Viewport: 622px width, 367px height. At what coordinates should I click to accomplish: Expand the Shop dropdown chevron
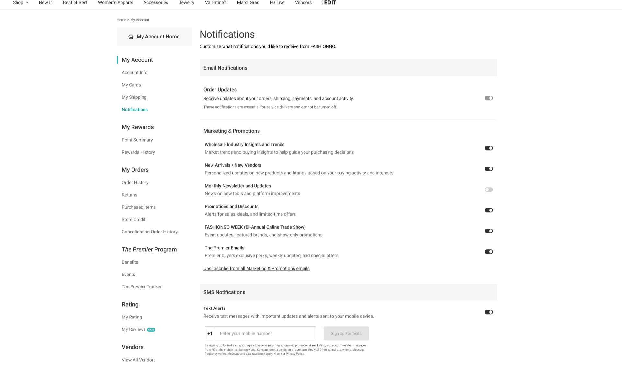pyautogui.click(x=27, y=3)
